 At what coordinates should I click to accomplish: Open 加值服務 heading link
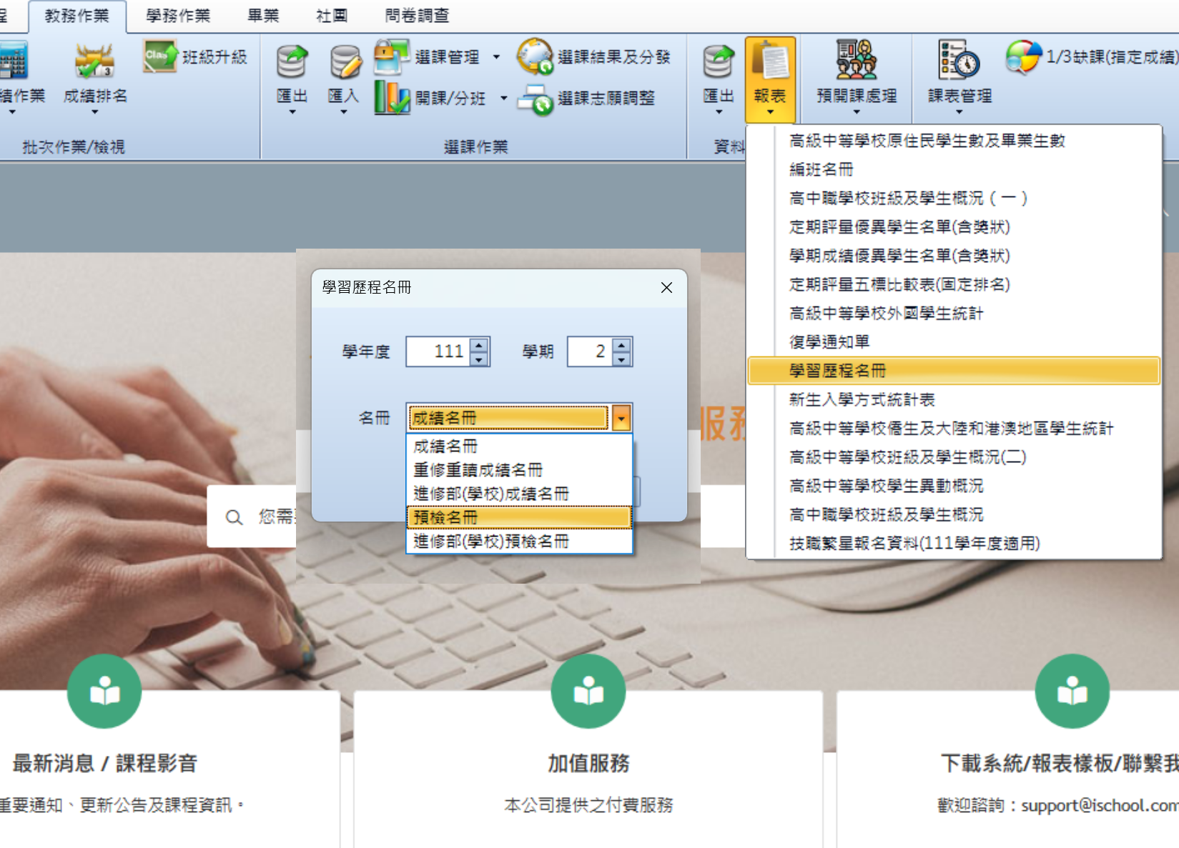tap(588, 763)
